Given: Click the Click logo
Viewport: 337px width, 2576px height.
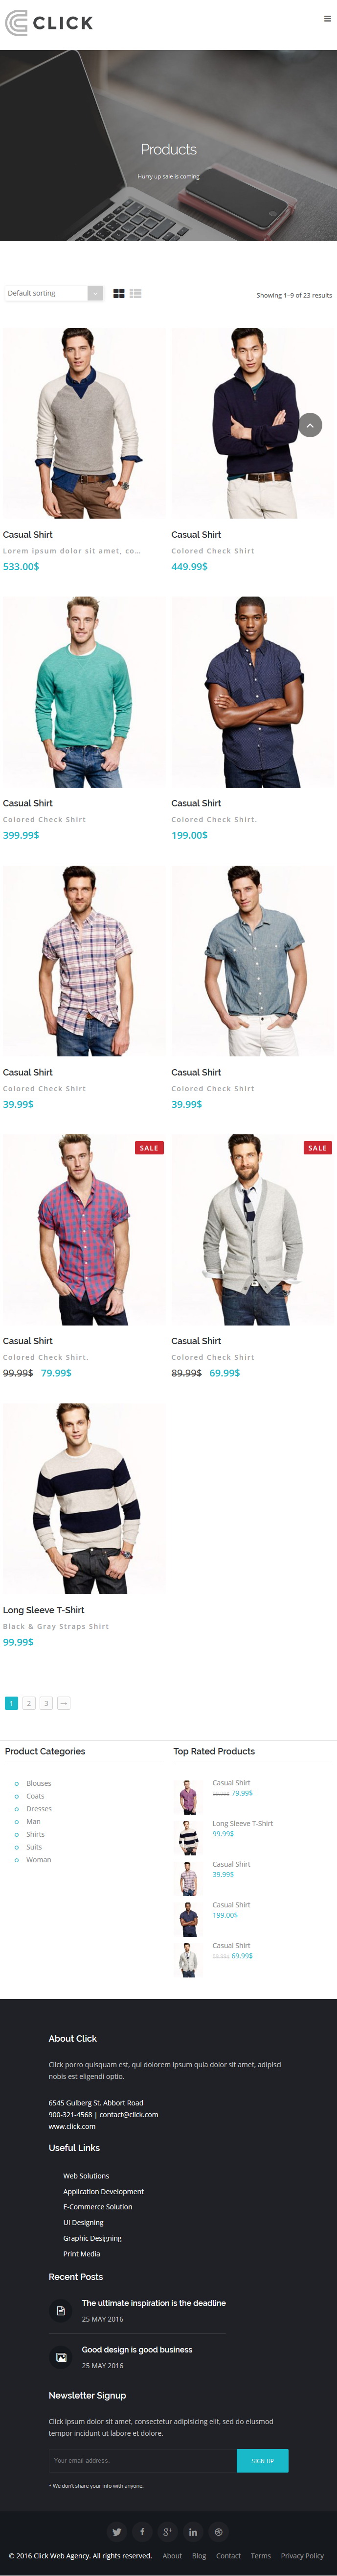Looking at the screenshot, I should point(49,22).
